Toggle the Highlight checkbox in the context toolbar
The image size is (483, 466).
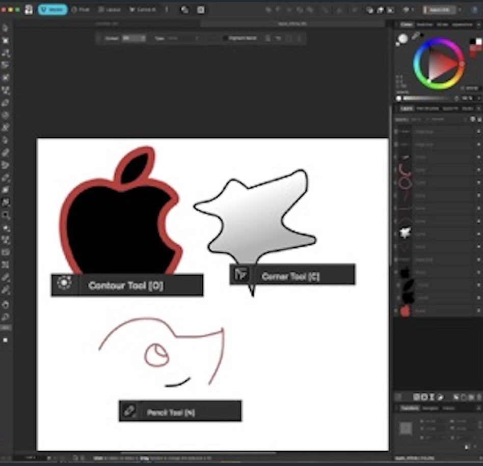coord(225,38)
